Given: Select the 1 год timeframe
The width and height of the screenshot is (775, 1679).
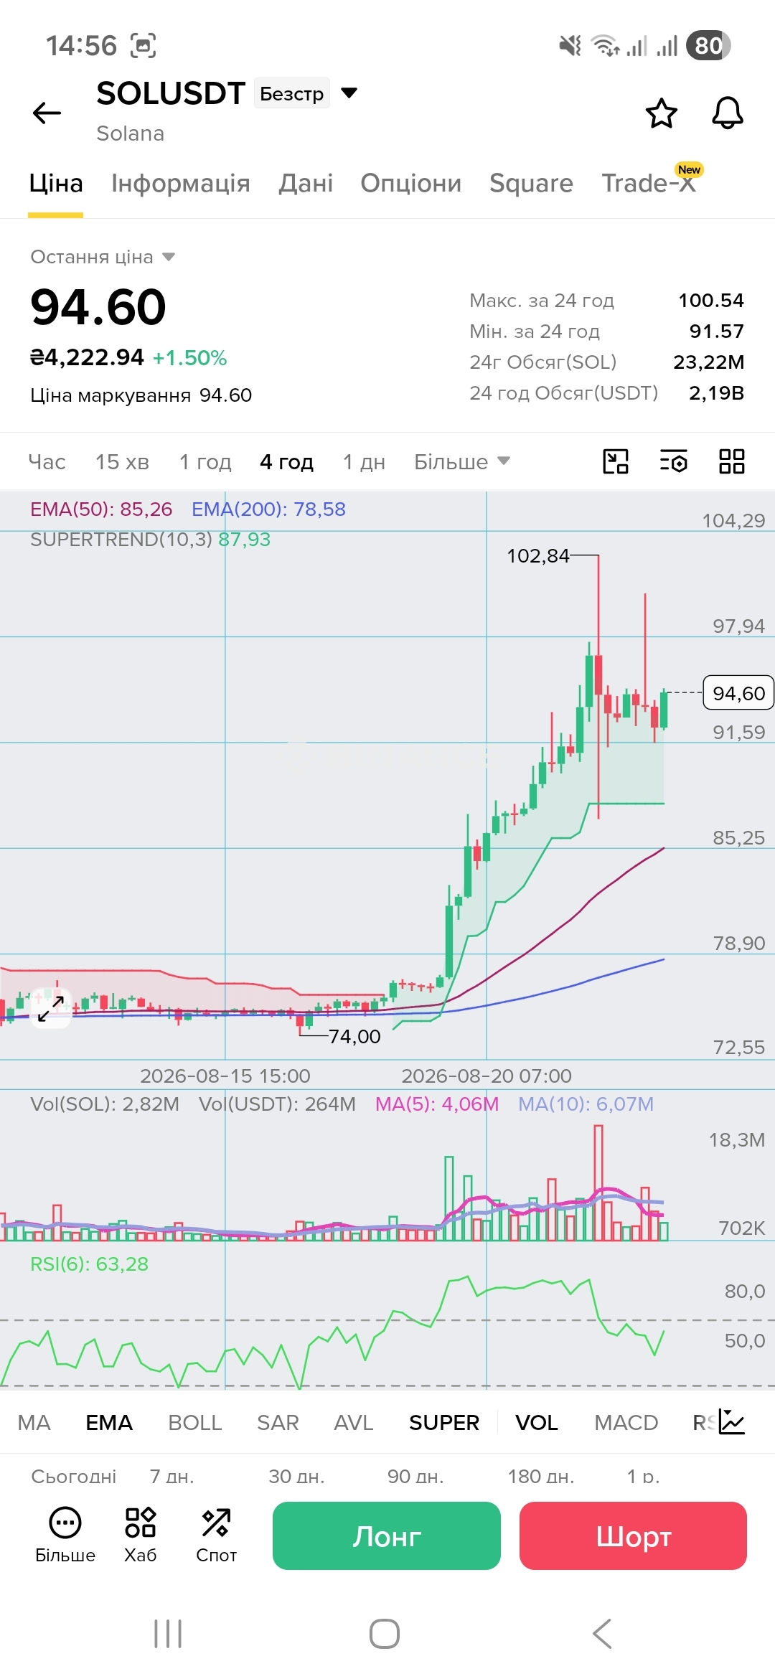Looking at the screenshot, I should pyautogui.click(x=205, y=461).
